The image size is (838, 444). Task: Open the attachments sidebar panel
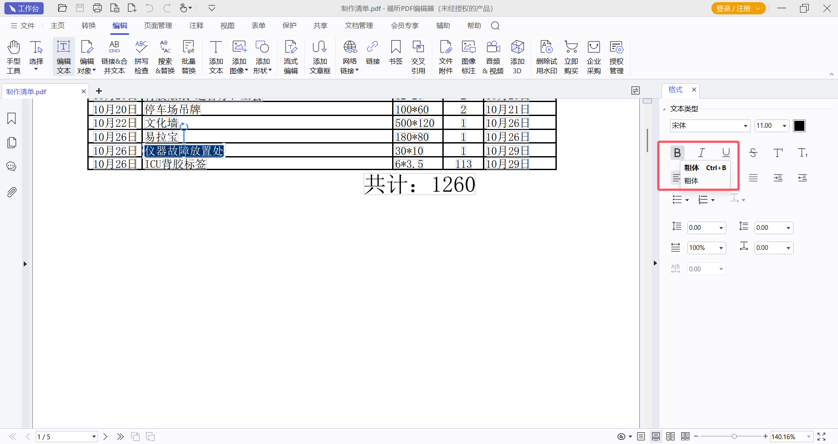[x=12, y=192]
